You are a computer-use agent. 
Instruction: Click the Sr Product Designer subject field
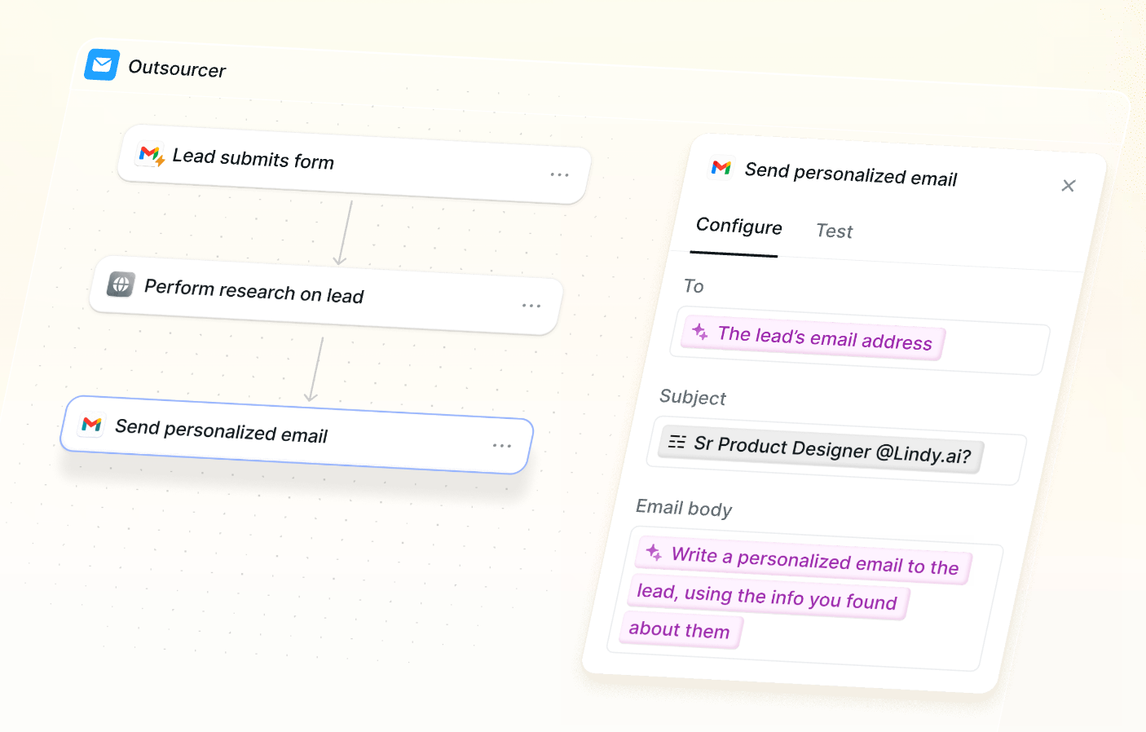click(x=831, y=450)
